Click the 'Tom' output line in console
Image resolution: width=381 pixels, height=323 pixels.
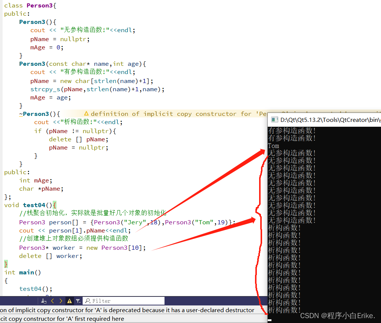click(273, 146)
